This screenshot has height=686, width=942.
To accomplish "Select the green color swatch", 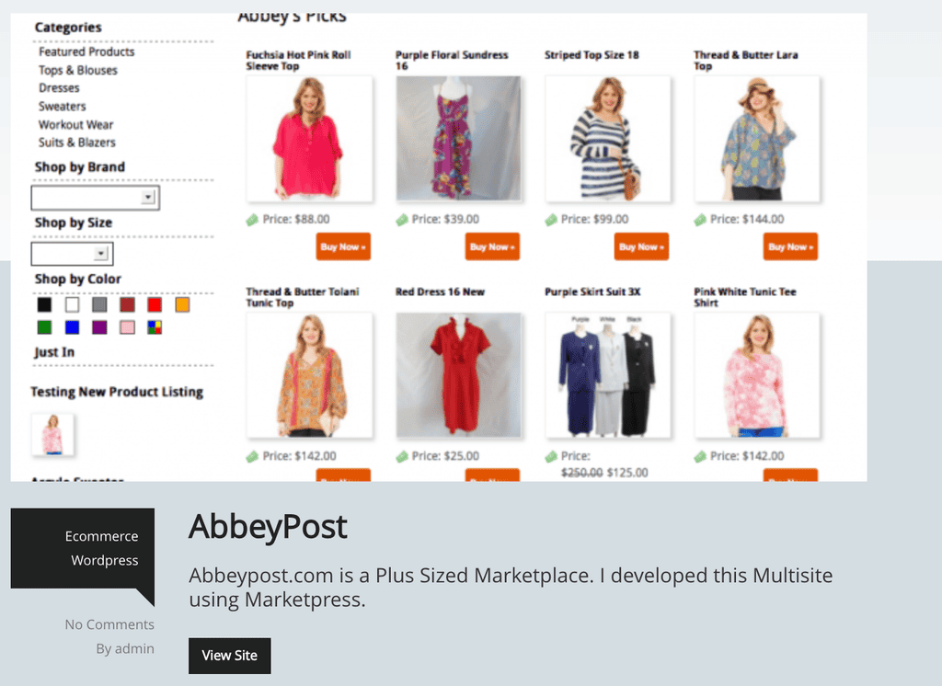I will tap(44, 327).
